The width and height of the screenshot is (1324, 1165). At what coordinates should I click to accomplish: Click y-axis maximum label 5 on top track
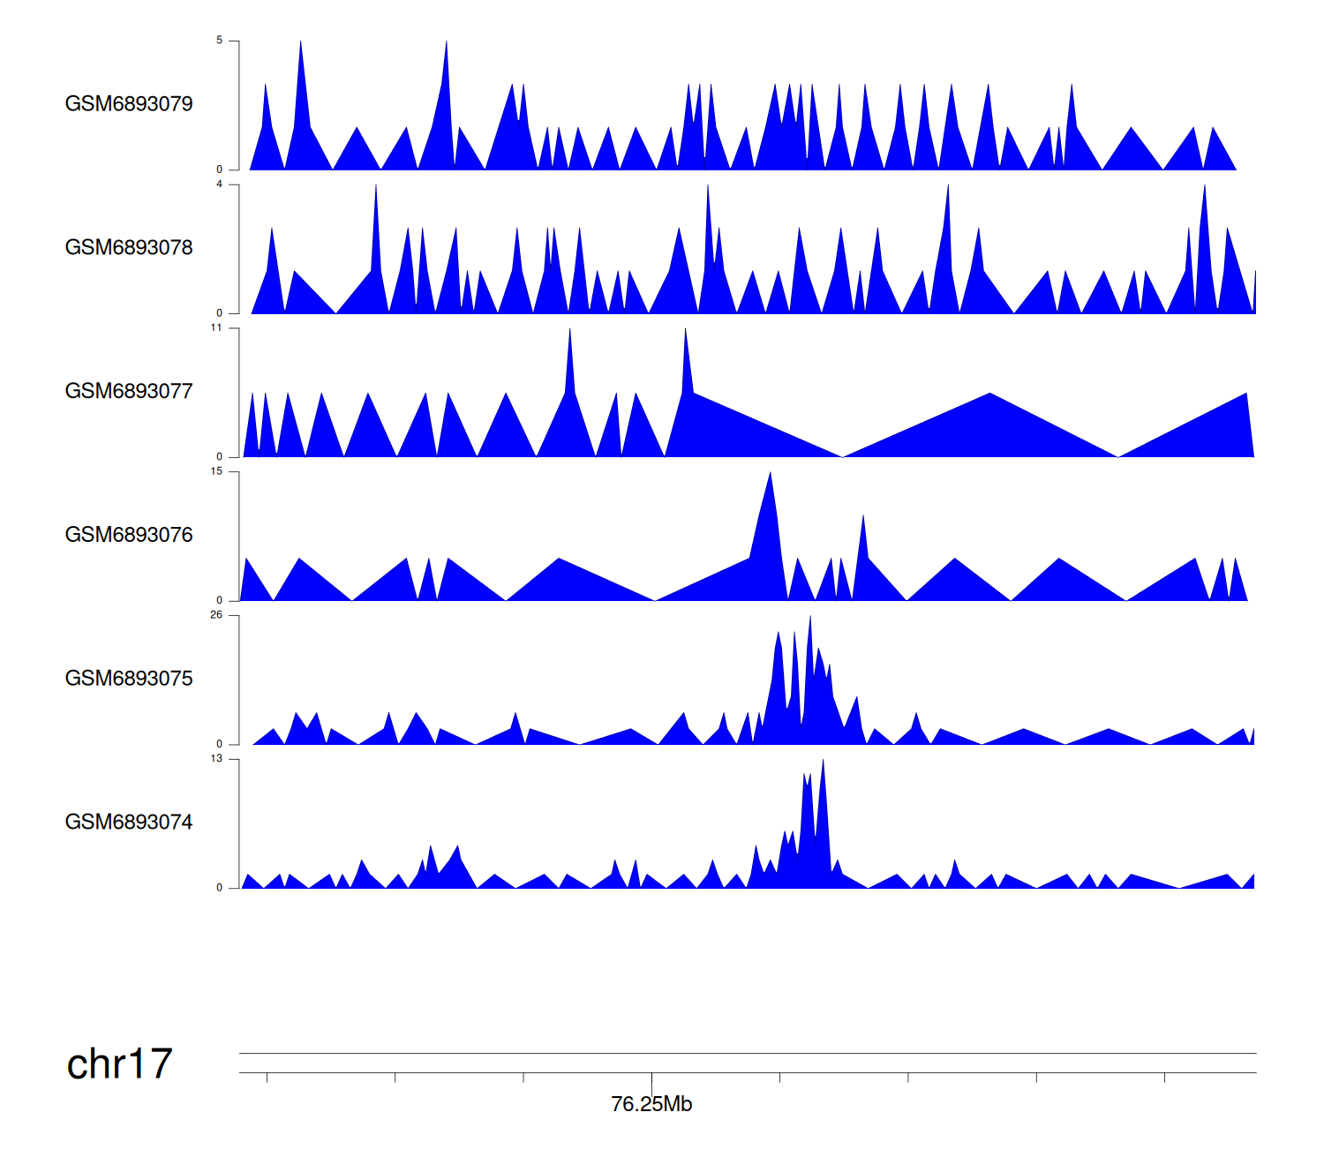[x=219, y=41]
